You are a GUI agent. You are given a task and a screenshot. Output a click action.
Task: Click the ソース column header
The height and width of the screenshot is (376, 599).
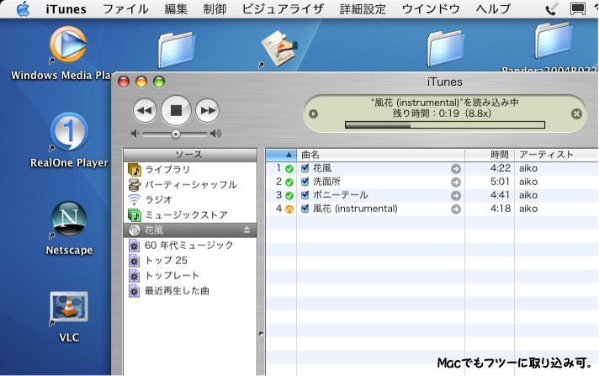click(190, 155)
